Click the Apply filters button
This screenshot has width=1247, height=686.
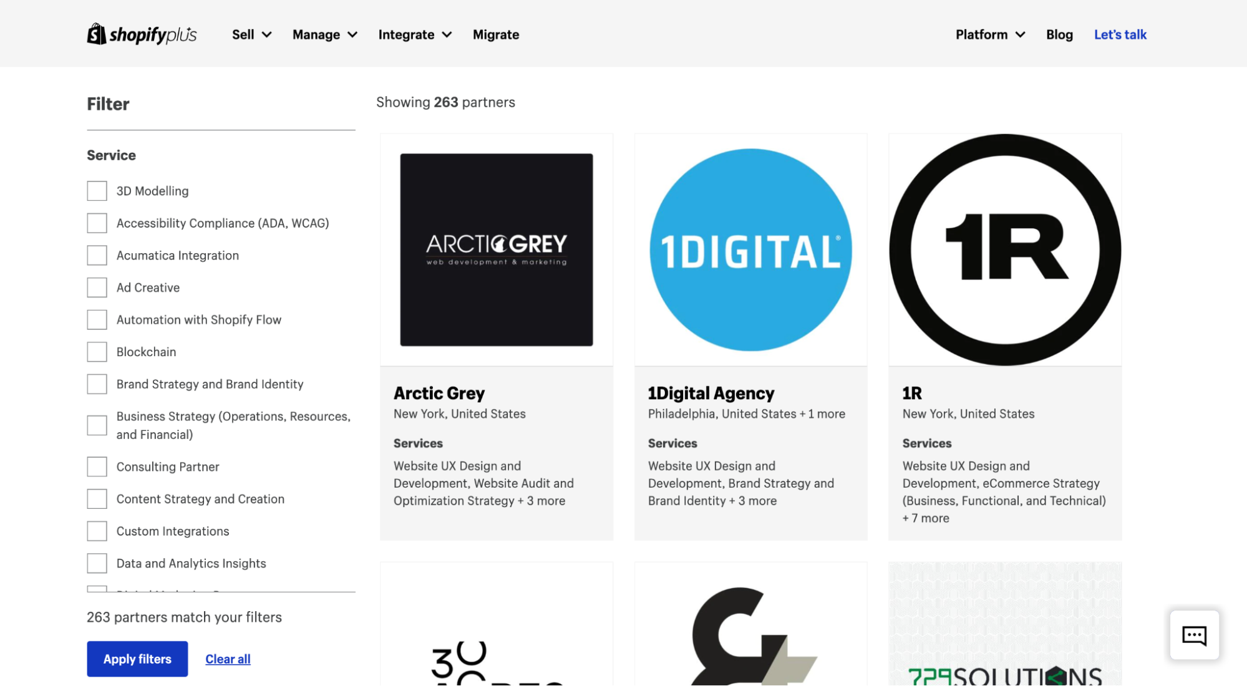[x=137, y=658]
